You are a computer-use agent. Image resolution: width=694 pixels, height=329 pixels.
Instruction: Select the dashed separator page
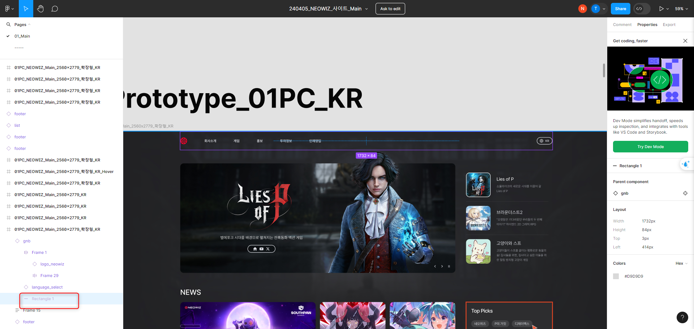[19, 48]
